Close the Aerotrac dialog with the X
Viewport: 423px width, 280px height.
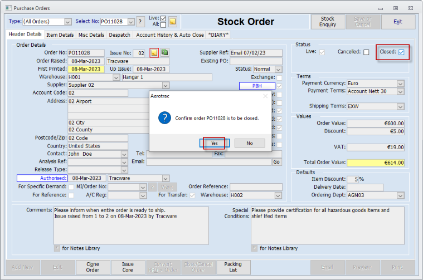[265, 96]
